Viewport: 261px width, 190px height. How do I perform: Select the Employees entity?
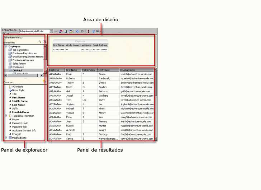[x=18, y=67]
